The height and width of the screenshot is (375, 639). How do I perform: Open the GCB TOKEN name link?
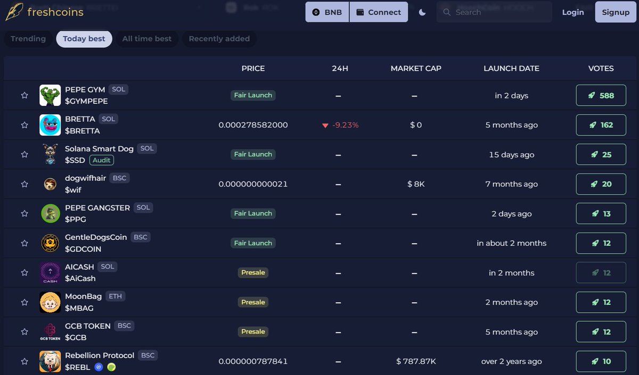point(88,326)
